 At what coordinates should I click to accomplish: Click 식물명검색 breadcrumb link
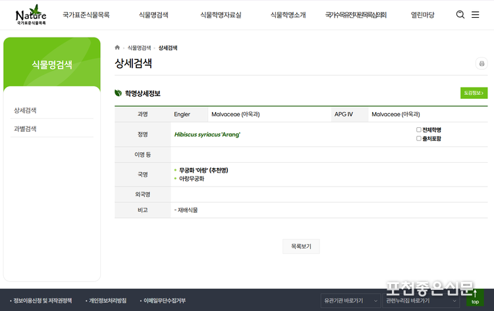139,47
